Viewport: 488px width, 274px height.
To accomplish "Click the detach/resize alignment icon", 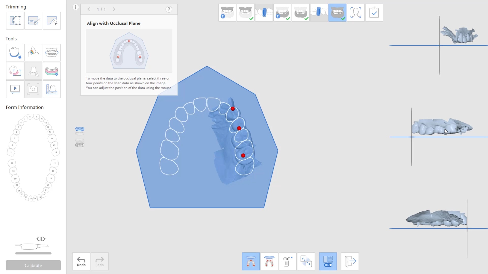I will tap(306, 261).
